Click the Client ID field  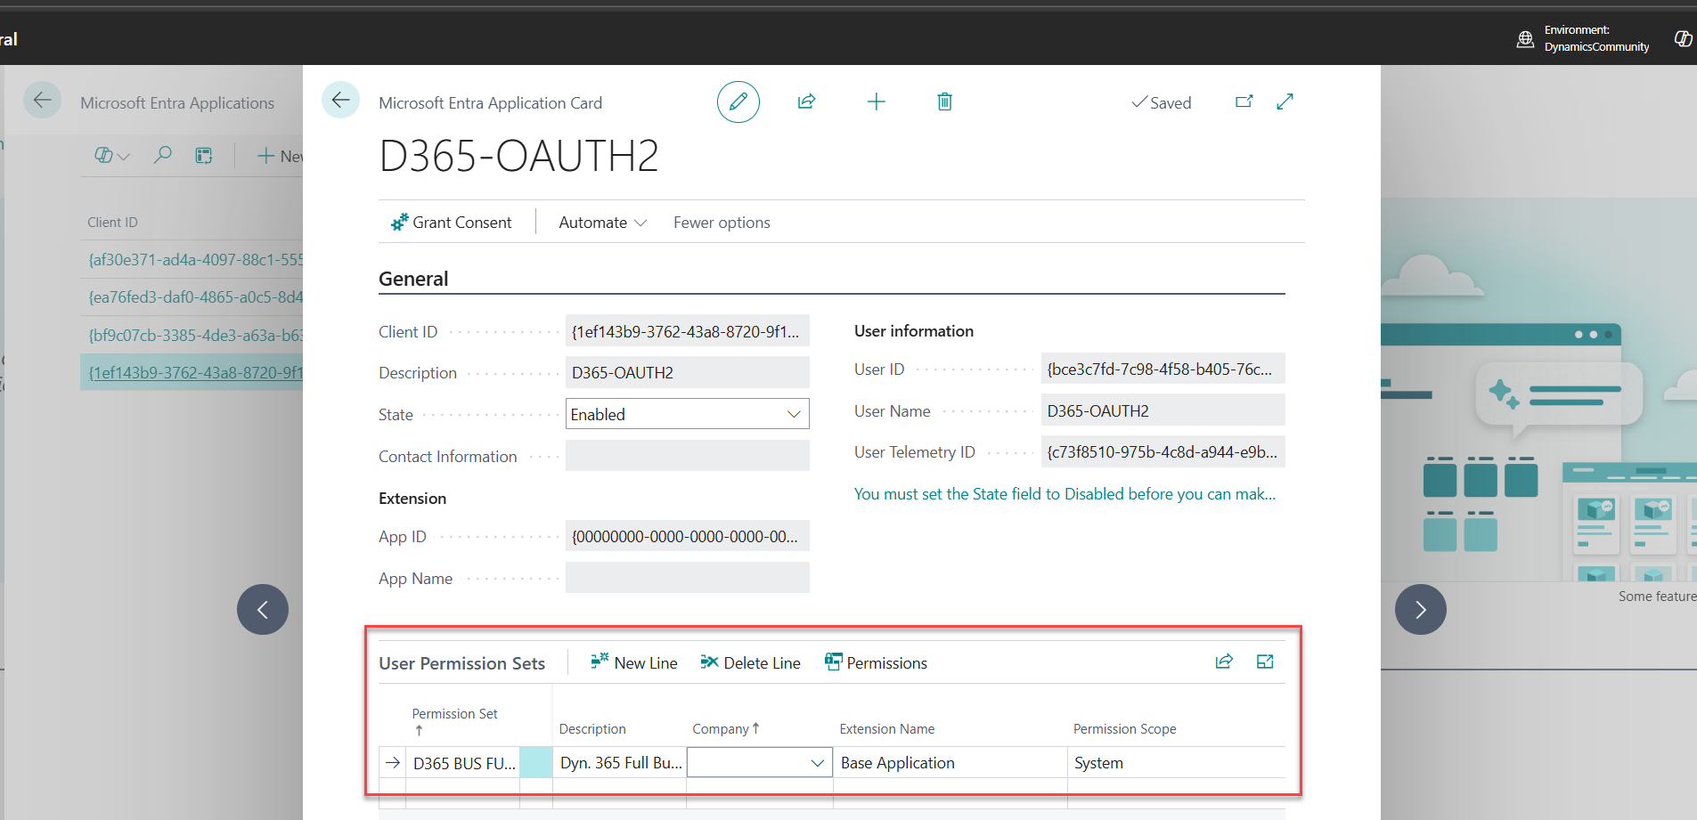coord(688,331)
